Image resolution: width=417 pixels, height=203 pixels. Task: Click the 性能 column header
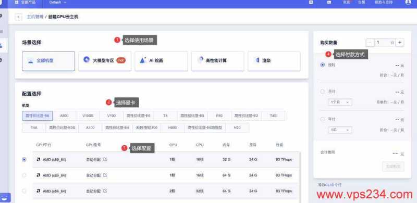[x=279, y=145]
